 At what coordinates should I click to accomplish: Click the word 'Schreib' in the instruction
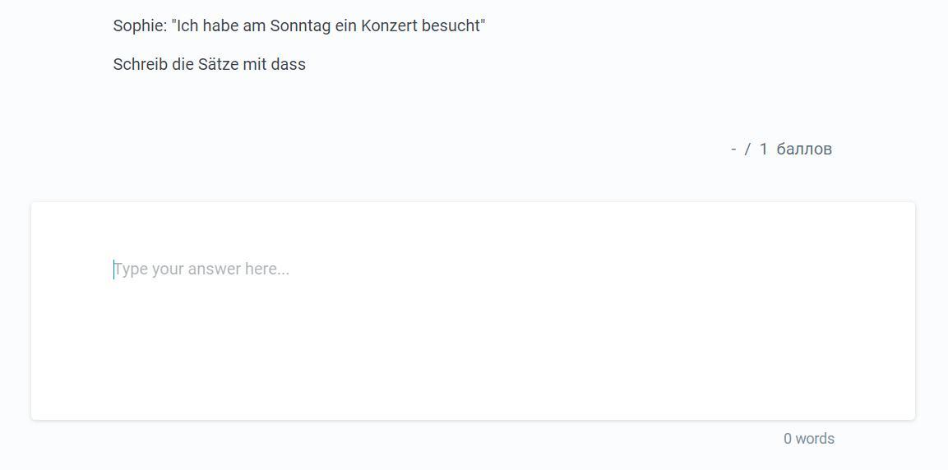pyautogui.click(x=140, y=64)
